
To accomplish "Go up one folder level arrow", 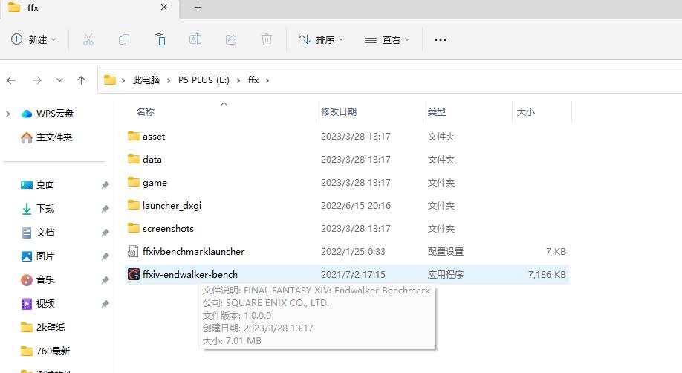I will tap(81, 80).
